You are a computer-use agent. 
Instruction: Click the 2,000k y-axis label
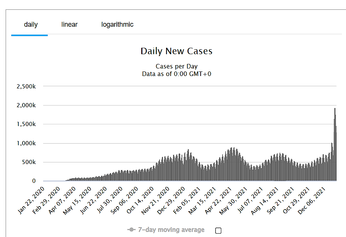pyautogui.click(x=26, y=105)
